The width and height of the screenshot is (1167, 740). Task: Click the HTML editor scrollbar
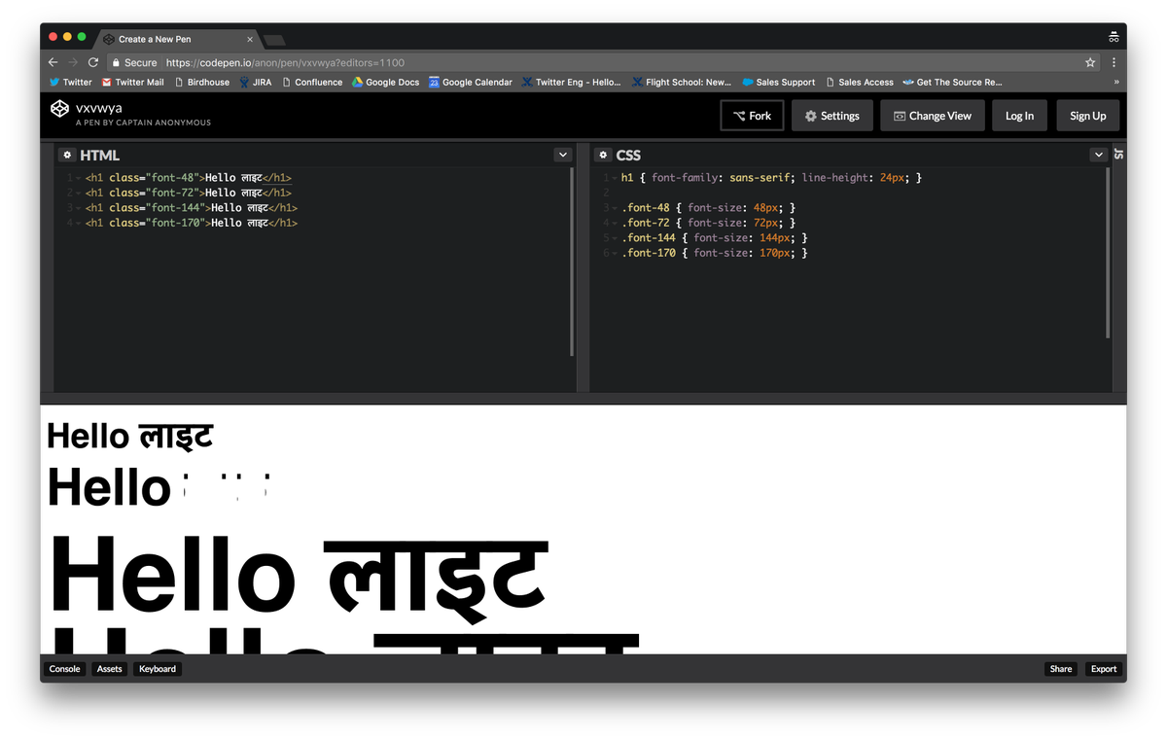(x=572, y=262)
